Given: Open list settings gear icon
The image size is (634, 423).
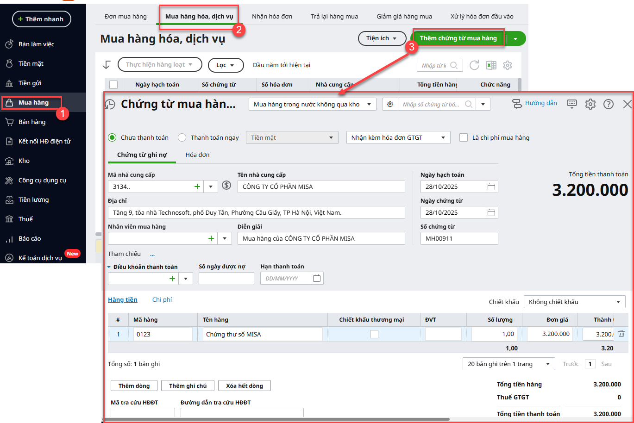Looking at the screenshot, I should (508, 65).
